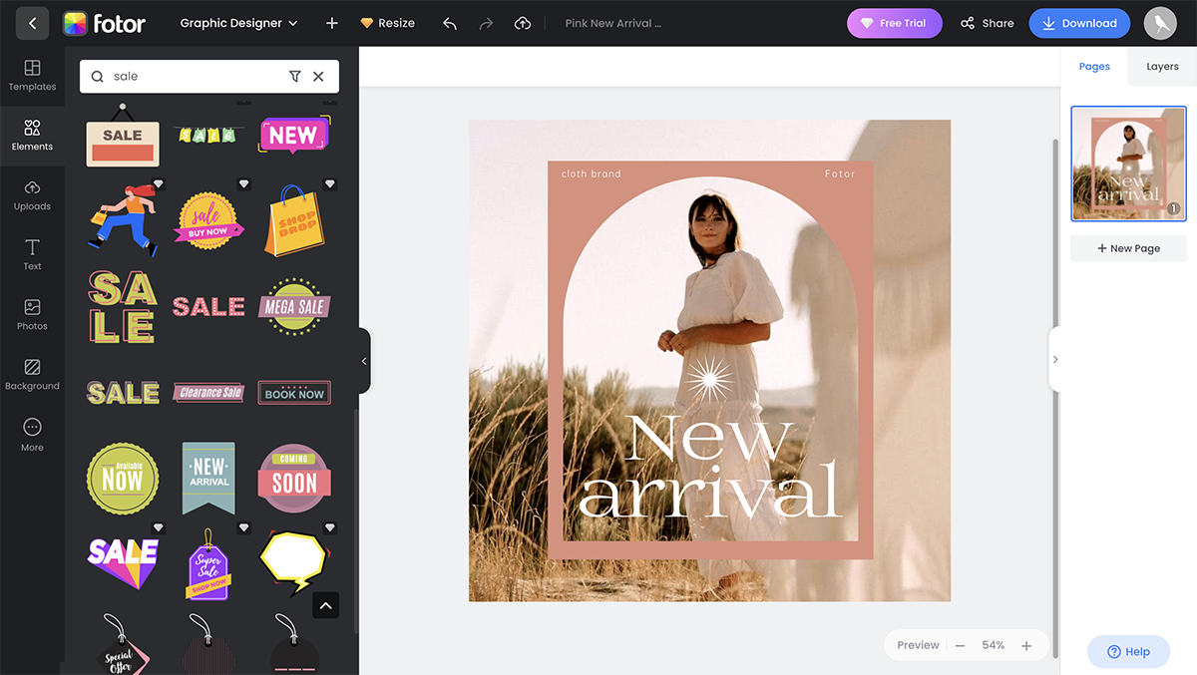Switch to the Pages tab
1197x675 pixels.
[1094, 66]
